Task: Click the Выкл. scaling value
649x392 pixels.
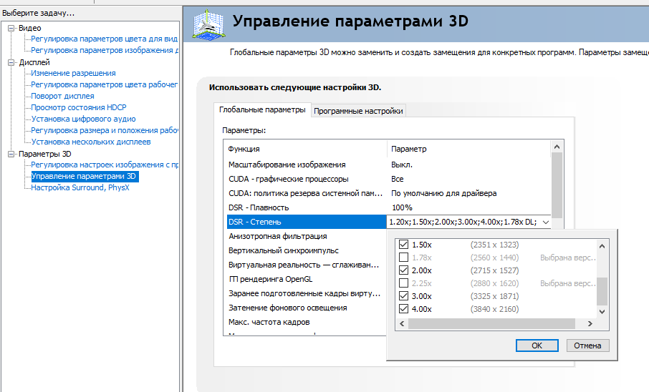Action: 401,165
